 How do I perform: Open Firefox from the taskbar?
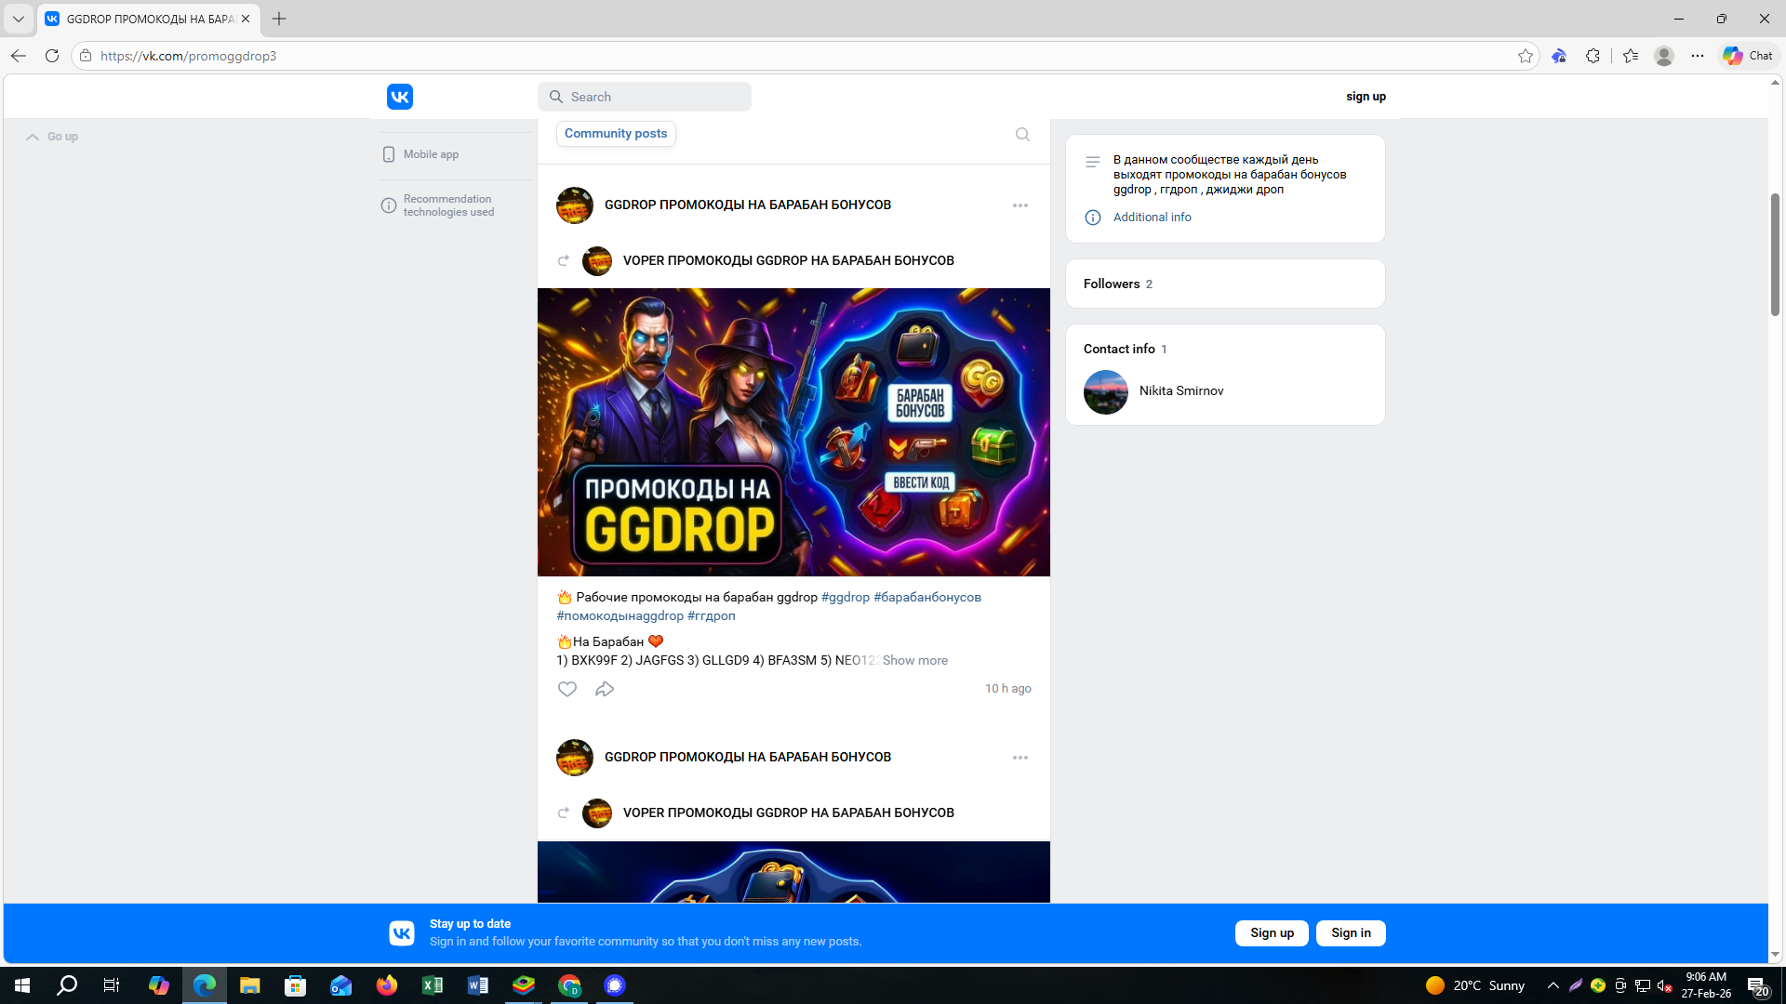coord(387,985)
